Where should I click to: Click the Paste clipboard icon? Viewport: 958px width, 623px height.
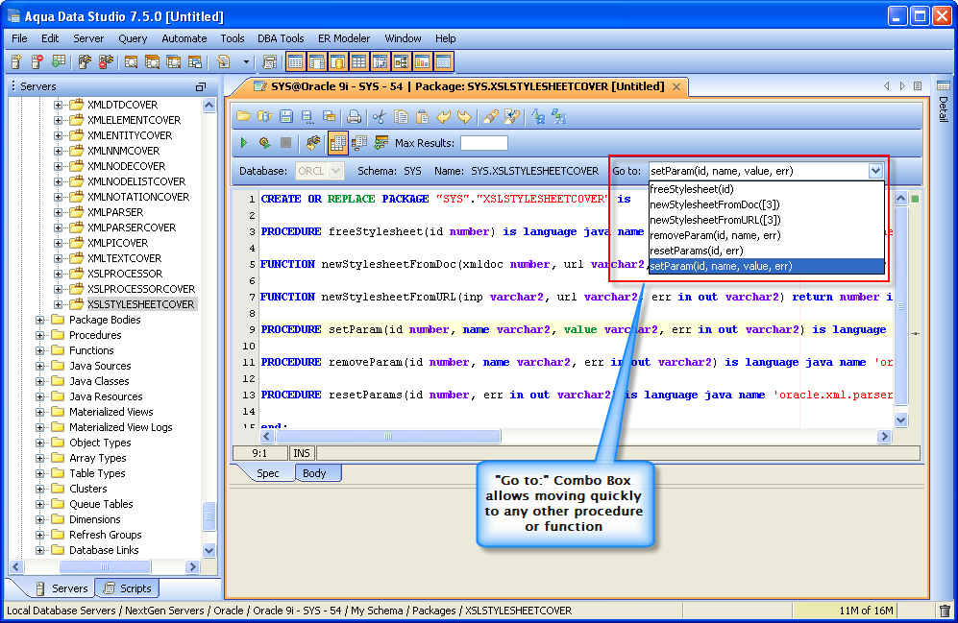[x=422, y=116]
